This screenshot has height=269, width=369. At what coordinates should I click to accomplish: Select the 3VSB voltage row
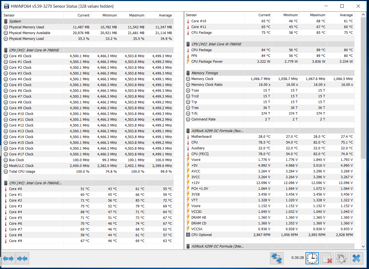[269, 194]
